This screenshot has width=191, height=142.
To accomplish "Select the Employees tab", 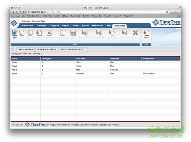I will pos(120,26).
